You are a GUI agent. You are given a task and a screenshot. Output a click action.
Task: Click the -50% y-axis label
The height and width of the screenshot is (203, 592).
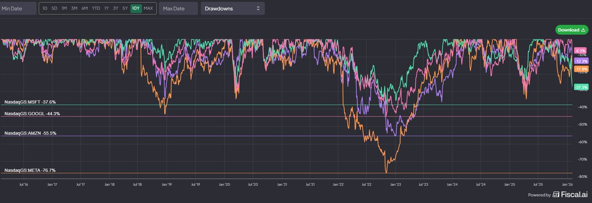click(583, 124)
